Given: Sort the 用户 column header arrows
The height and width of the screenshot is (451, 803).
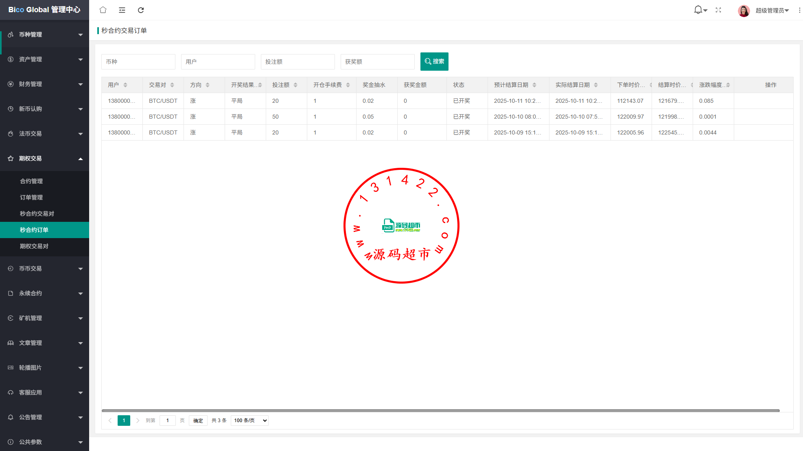Looking at the screenshot, I should tap(125, 85).
